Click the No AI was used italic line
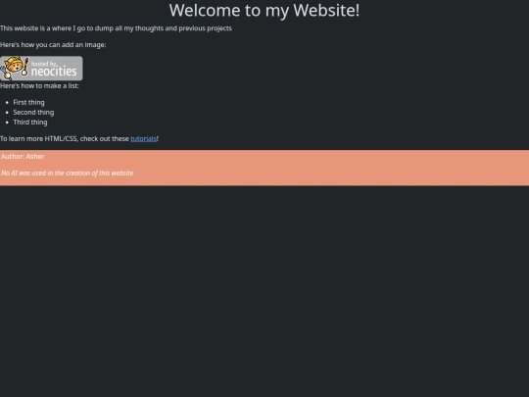Image resolution: width=529 pixels, height=397 pixels. 68,173
